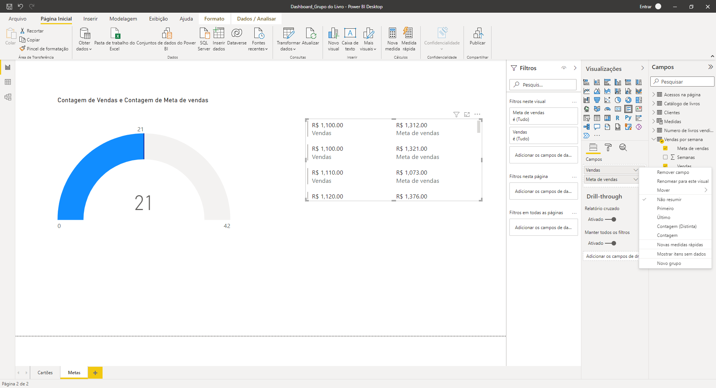The image size is (716, 388).
Task: Open the Modelagem ribbon tab
Action: (x=123, y=19)
